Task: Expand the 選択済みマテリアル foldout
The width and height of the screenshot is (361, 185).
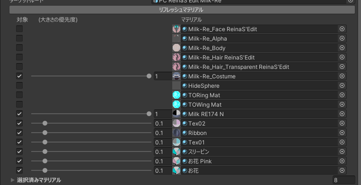Action: (x=13, y=180)
